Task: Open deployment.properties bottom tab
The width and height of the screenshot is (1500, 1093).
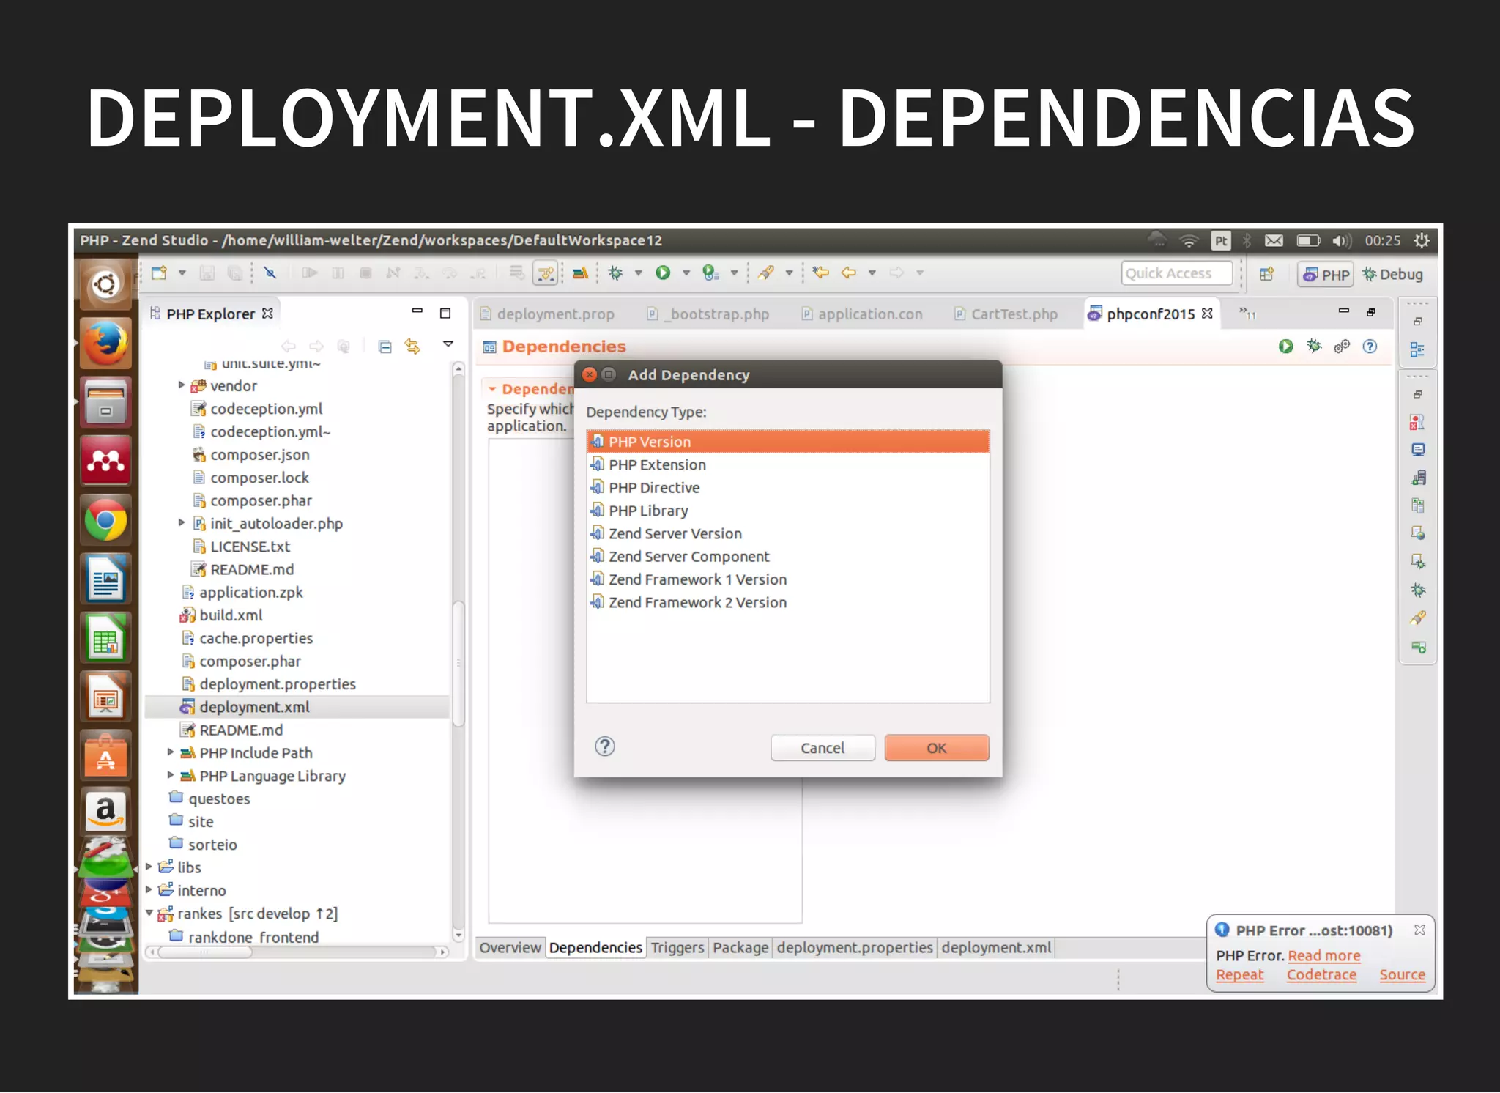Action: tap(855, 948)
